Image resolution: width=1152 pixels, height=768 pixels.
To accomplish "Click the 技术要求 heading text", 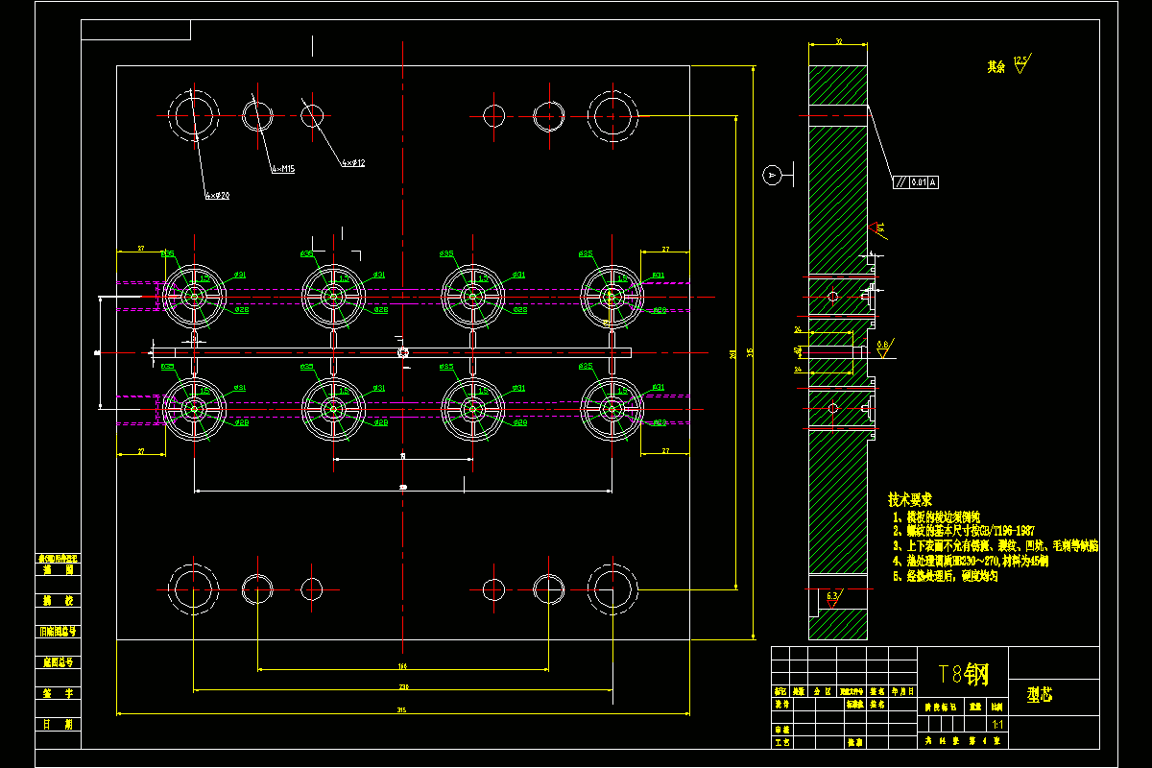I will point(910,500).
